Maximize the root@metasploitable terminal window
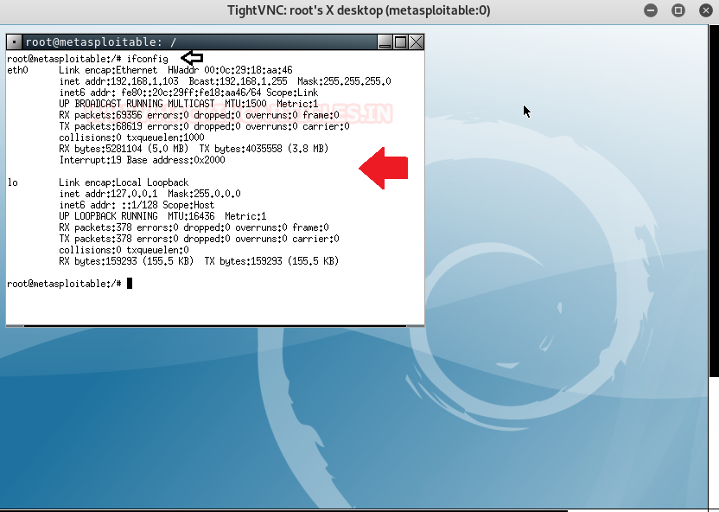Viewport: 719px width, 512px height. pyautogui.click(x=400, y=42)
